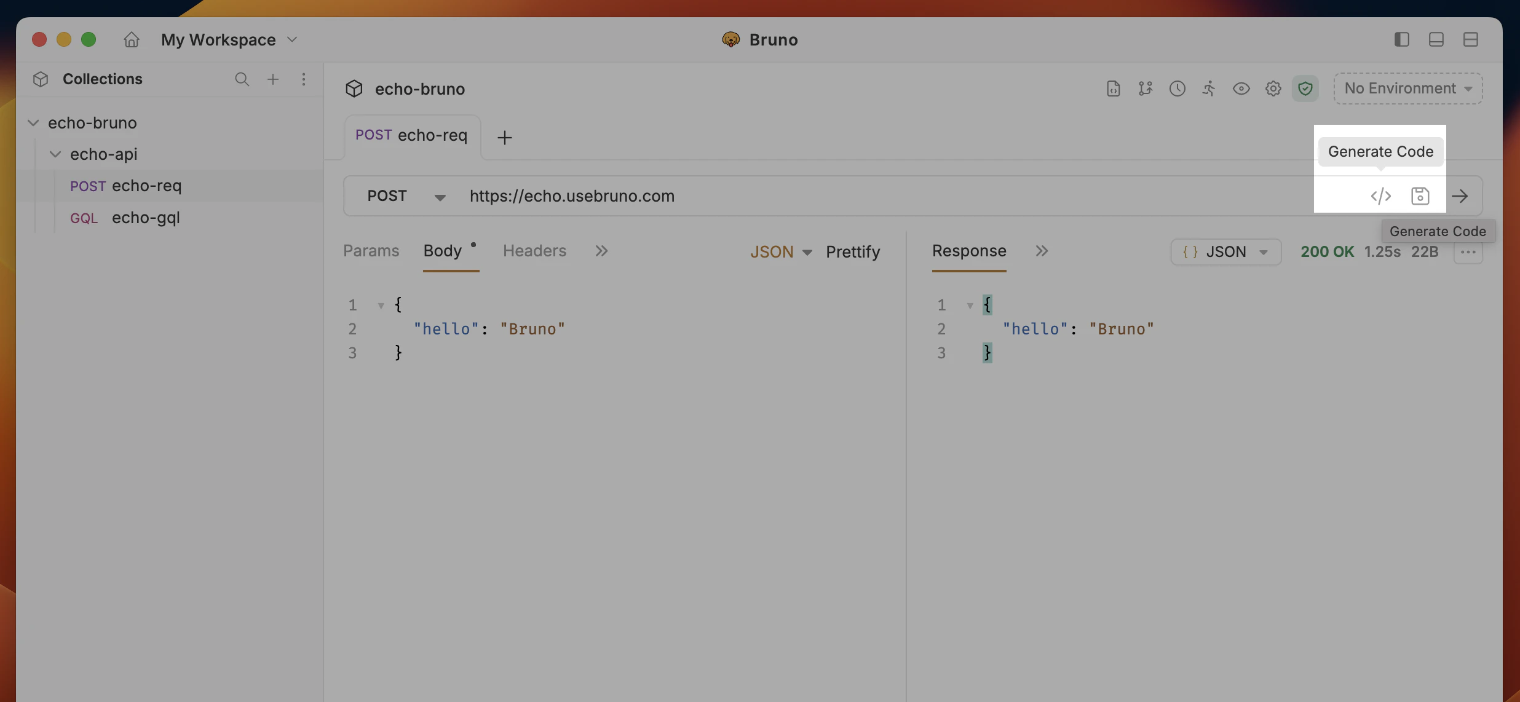
Task: Collapse the echo-bruno collection
Action: pos(33,122)
